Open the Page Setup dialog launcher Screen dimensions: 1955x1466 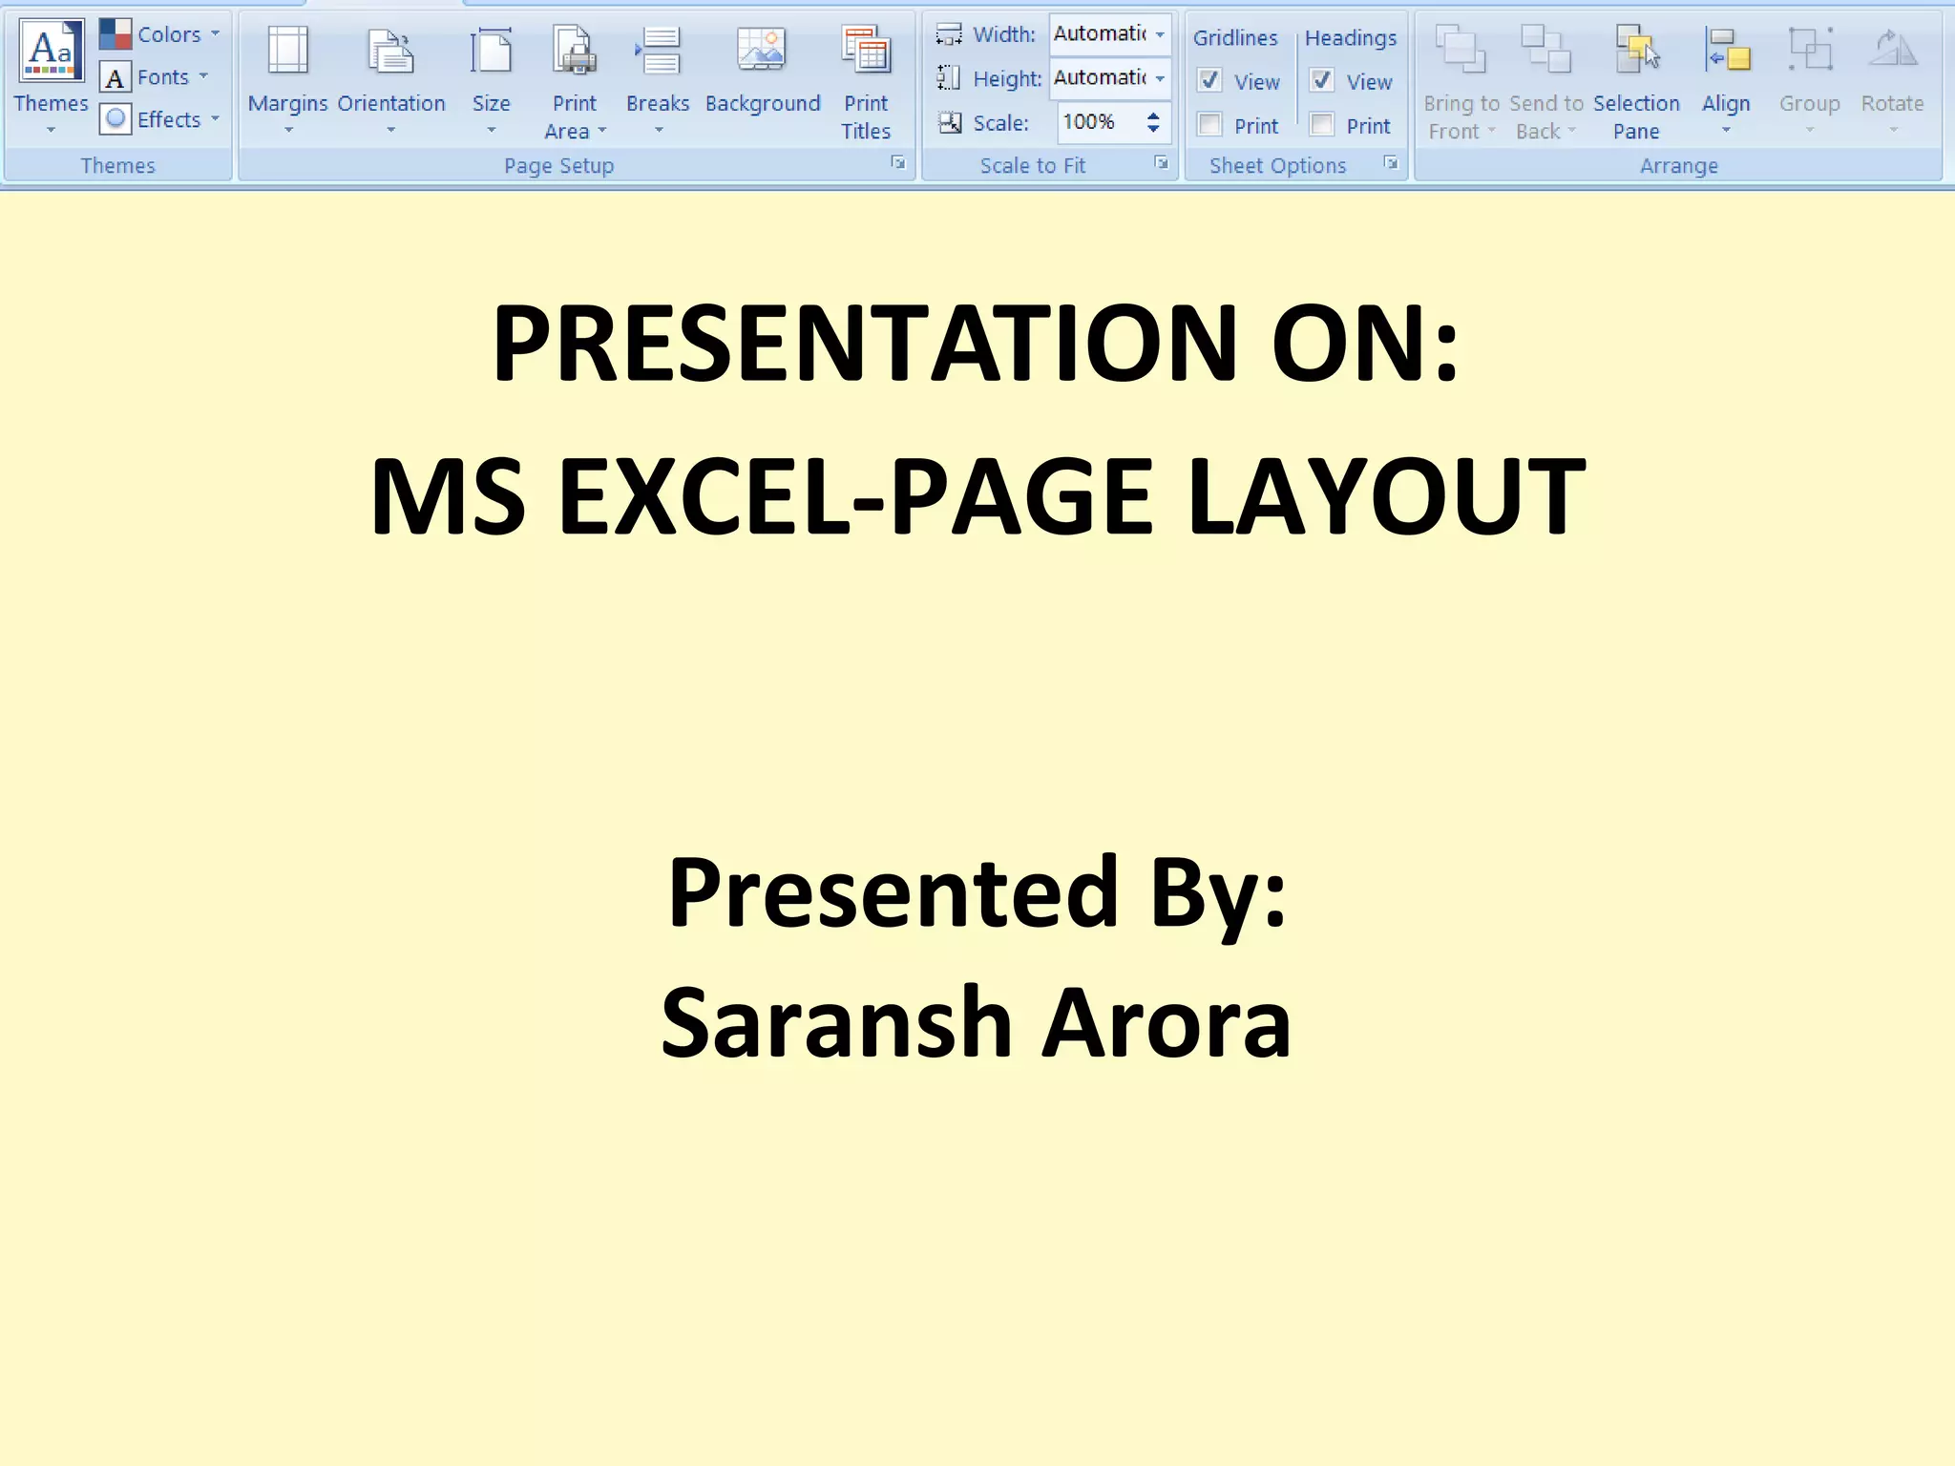[x=897, y=163]
